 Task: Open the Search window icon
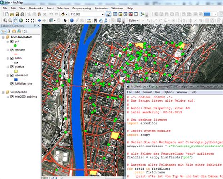[126, 14]
